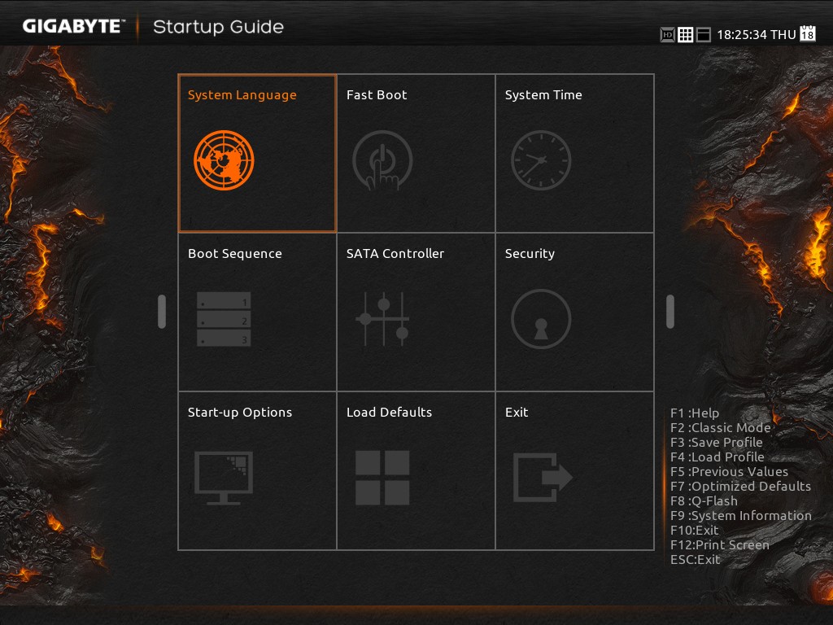Click the Load Defaults four-squares icon

[x=382, y=478]
